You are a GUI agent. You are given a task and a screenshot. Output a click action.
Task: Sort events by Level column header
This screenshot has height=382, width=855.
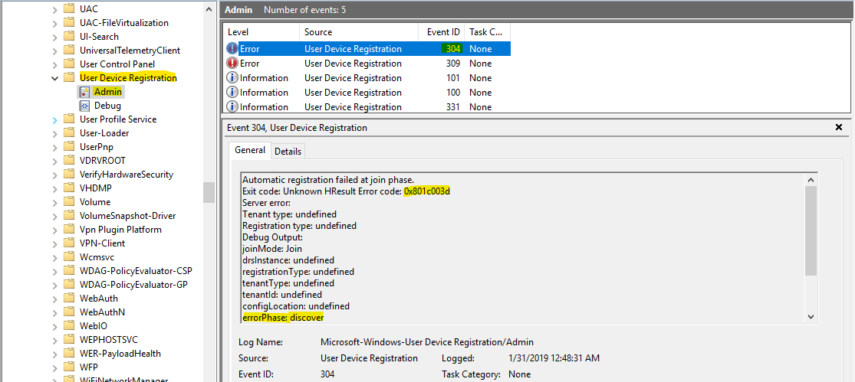[x=261, y=32]
